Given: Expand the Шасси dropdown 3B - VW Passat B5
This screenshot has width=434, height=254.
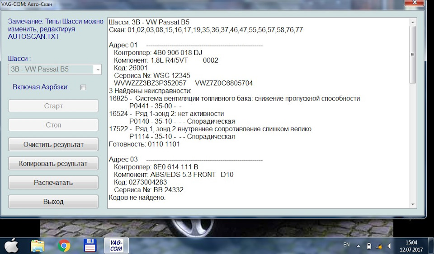Looking at the screenshot, I should point(55,69).
